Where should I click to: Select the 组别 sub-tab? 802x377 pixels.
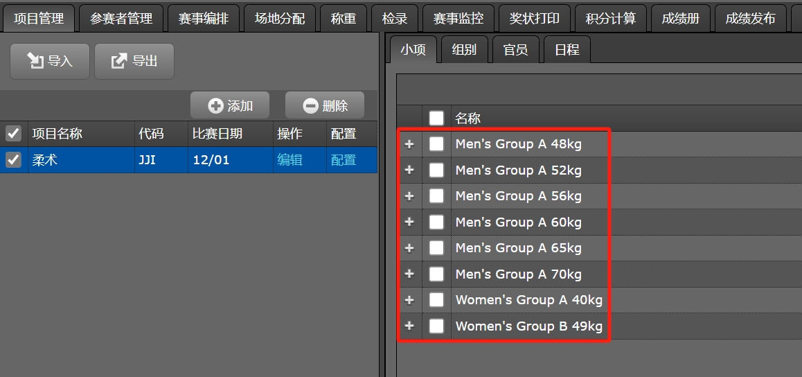(x=464, y=50)
